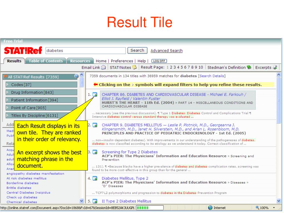The height and width of the screenshot is (213, 284).
Task: Switch to Table of Contents tab
Action: pyautogui.click(x=46, y=61)
